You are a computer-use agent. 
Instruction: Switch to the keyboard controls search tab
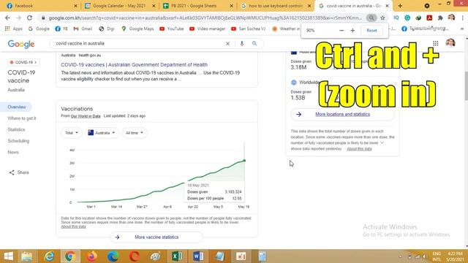pos(276,6)
